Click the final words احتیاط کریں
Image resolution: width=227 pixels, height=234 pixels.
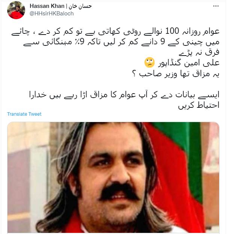pyautogui.click(x=199, y=106)
